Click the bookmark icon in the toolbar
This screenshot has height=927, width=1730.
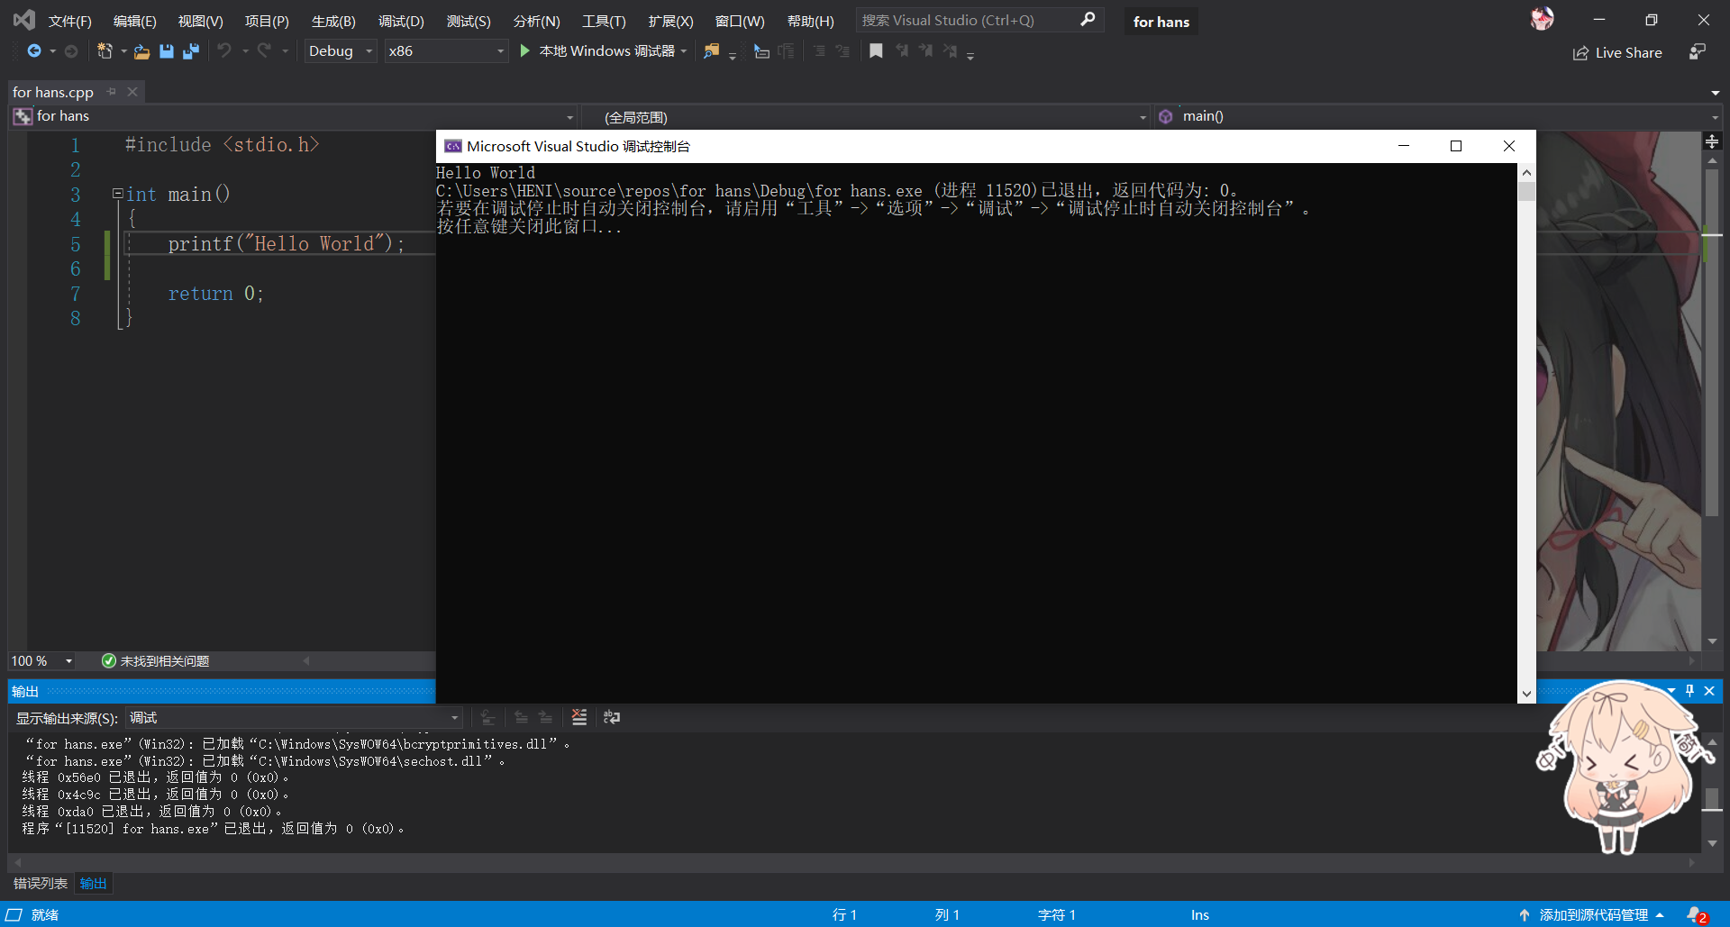876,51
